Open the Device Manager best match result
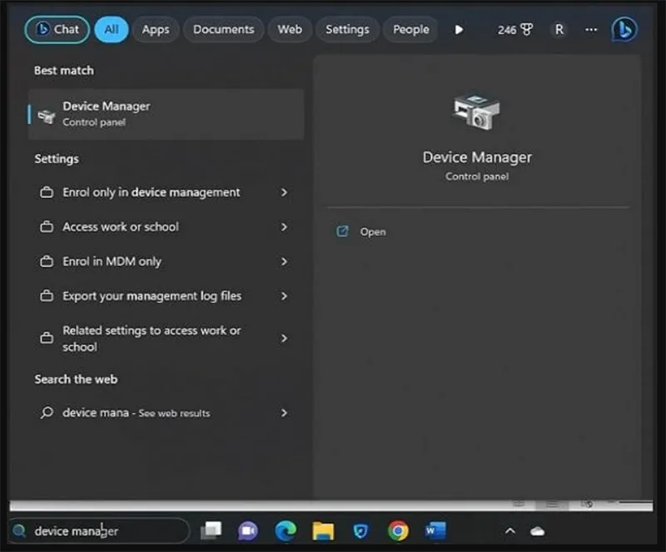 click(x=166, y=114)
